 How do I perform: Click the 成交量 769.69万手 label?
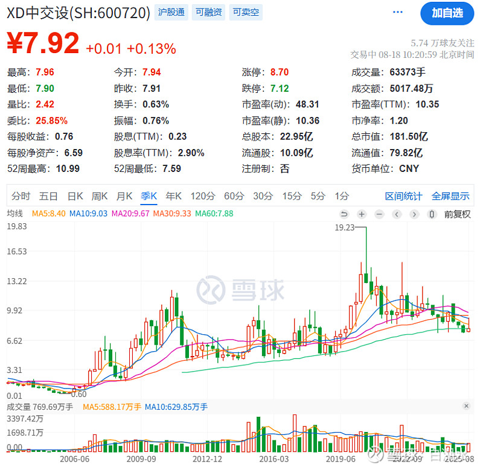[40, 407]
